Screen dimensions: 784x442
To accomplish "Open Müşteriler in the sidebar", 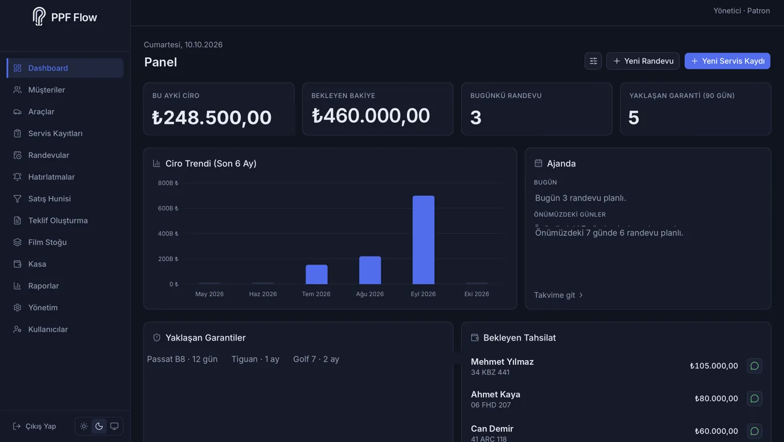I will pyautogui.click(x=65, y=90).
